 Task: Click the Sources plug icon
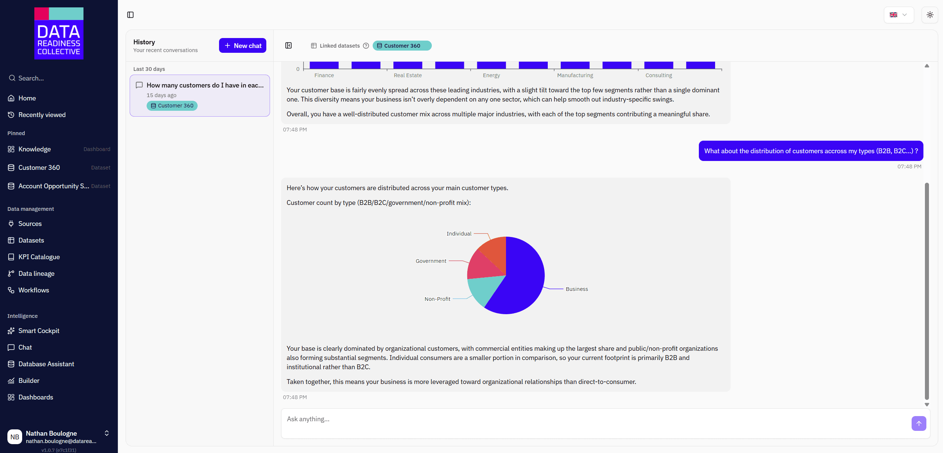pyautogui.click(x=11, y=224)
